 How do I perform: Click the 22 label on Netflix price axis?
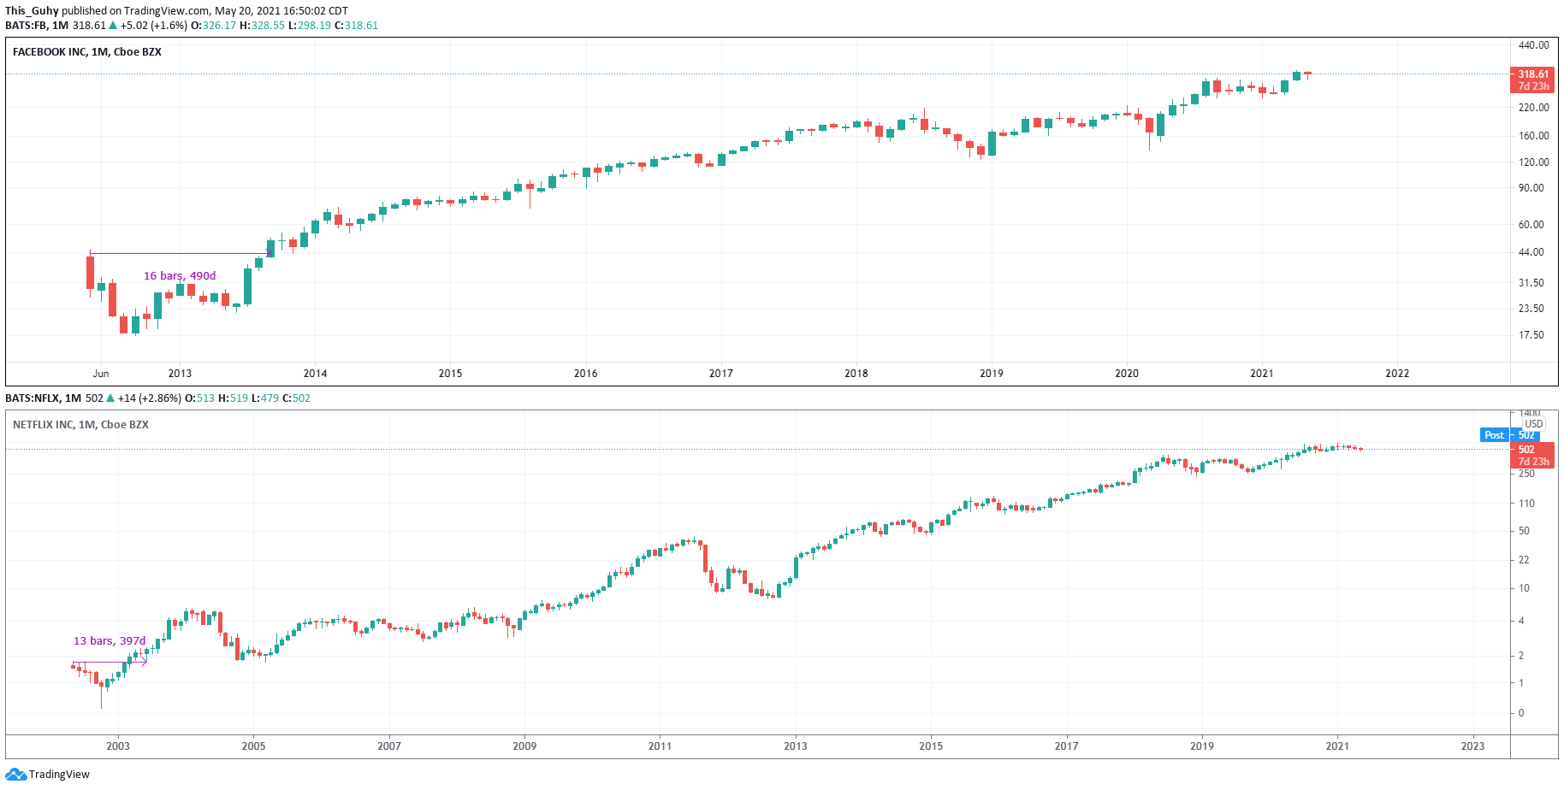1524,560
